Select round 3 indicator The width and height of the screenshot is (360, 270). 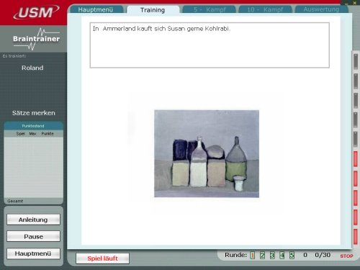click(272, 255)
